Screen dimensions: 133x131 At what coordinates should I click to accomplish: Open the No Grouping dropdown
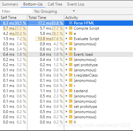55,11
